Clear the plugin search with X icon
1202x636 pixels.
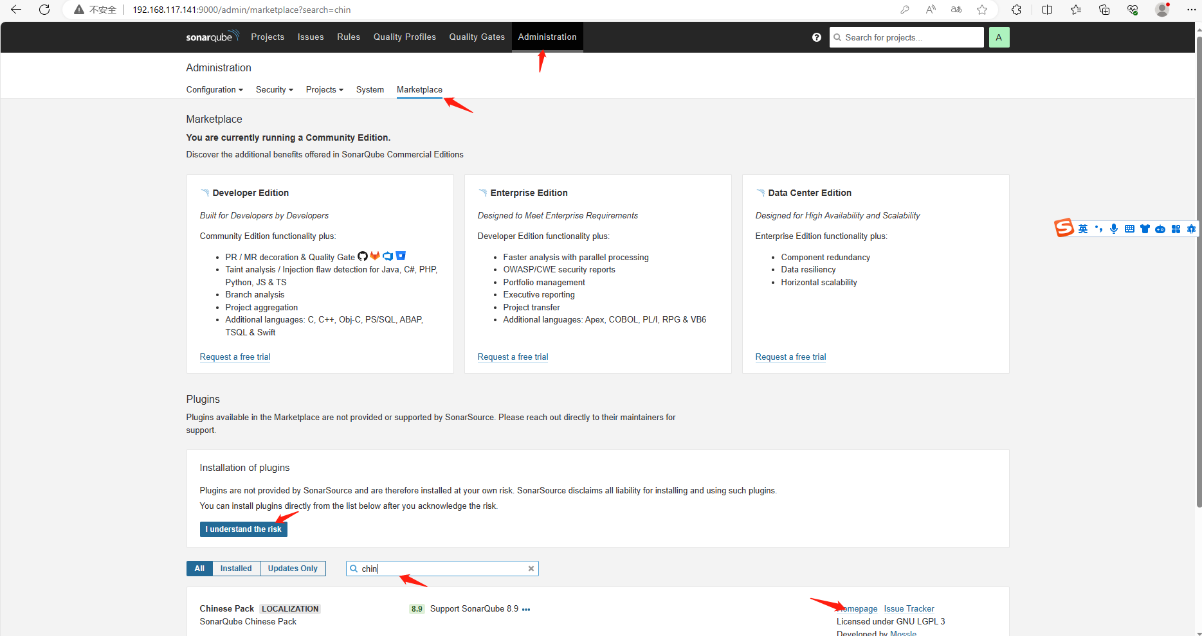coord(531,569)
